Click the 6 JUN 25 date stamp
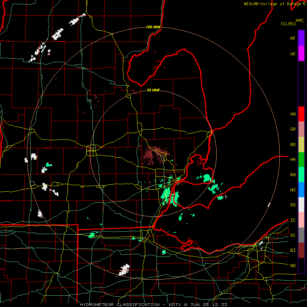307x307 pixels. click(196, 305)
